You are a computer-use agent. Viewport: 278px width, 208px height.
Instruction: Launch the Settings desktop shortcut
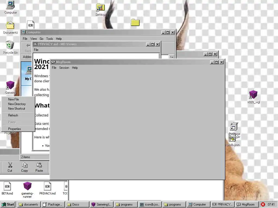[100, 10]
